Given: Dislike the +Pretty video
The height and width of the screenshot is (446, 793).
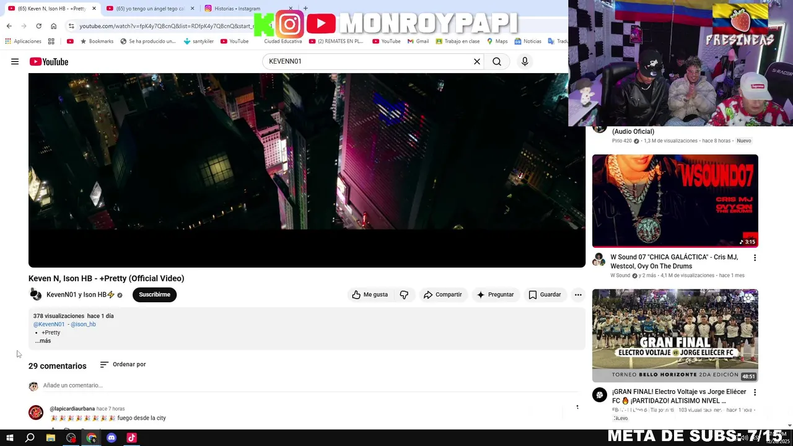Looking at the screenshot, I should (x=404, y=295).
